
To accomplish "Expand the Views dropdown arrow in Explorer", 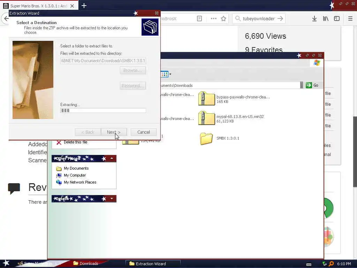I will click(170, 74).
